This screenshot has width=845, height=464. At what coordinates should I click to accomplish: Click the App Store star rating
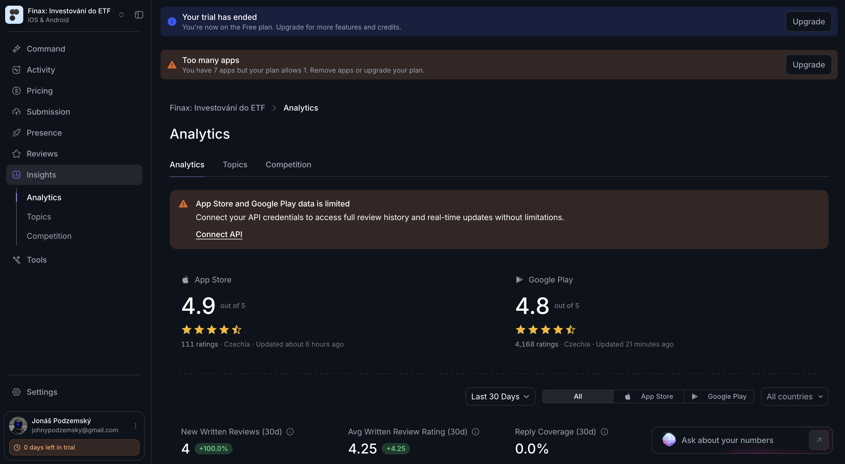212,330
